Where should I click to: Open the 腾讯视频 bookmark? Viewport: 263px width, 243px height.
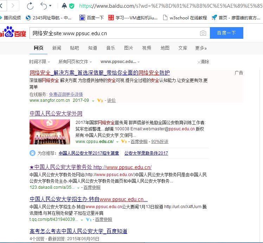(x=11, y=18)
